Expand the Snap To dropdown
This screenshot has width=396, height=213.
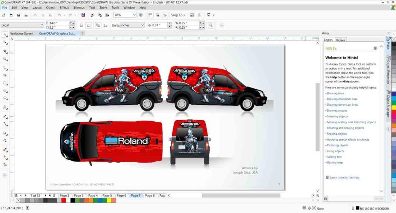178,15
